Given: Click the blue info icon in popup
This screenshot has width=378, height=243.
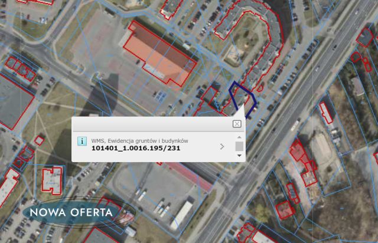Looking at the screenshot, I should tap(82, 141).
